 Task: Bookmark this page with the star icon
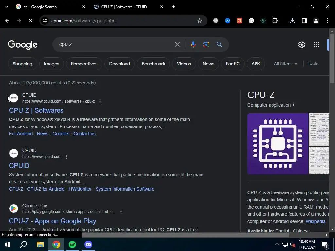point(199,21)
